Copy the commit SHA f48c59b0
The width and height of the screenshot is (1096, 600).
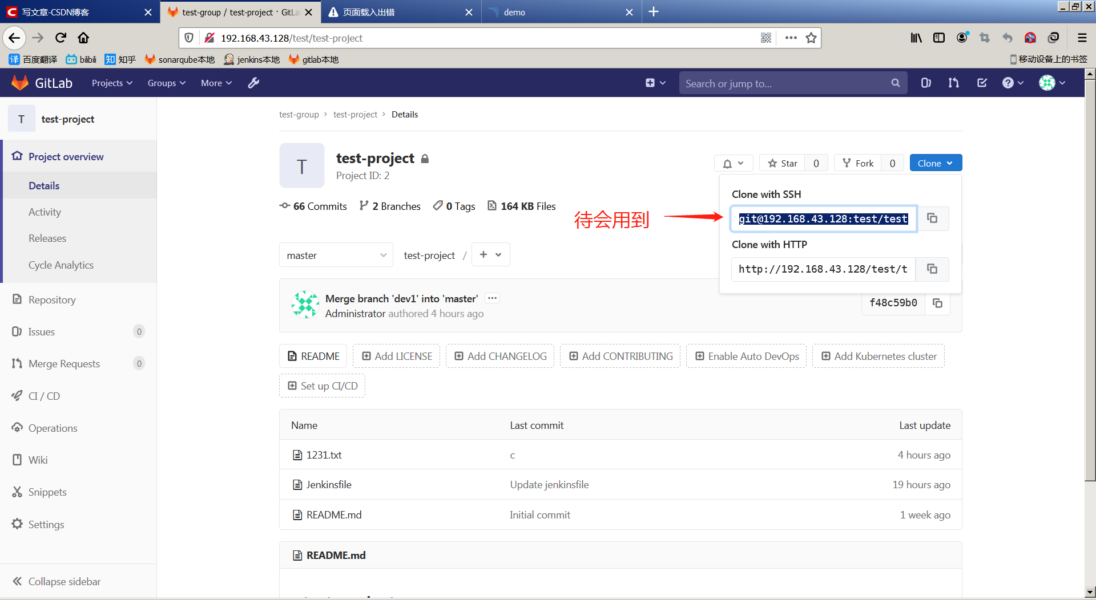tap(937, 303)
